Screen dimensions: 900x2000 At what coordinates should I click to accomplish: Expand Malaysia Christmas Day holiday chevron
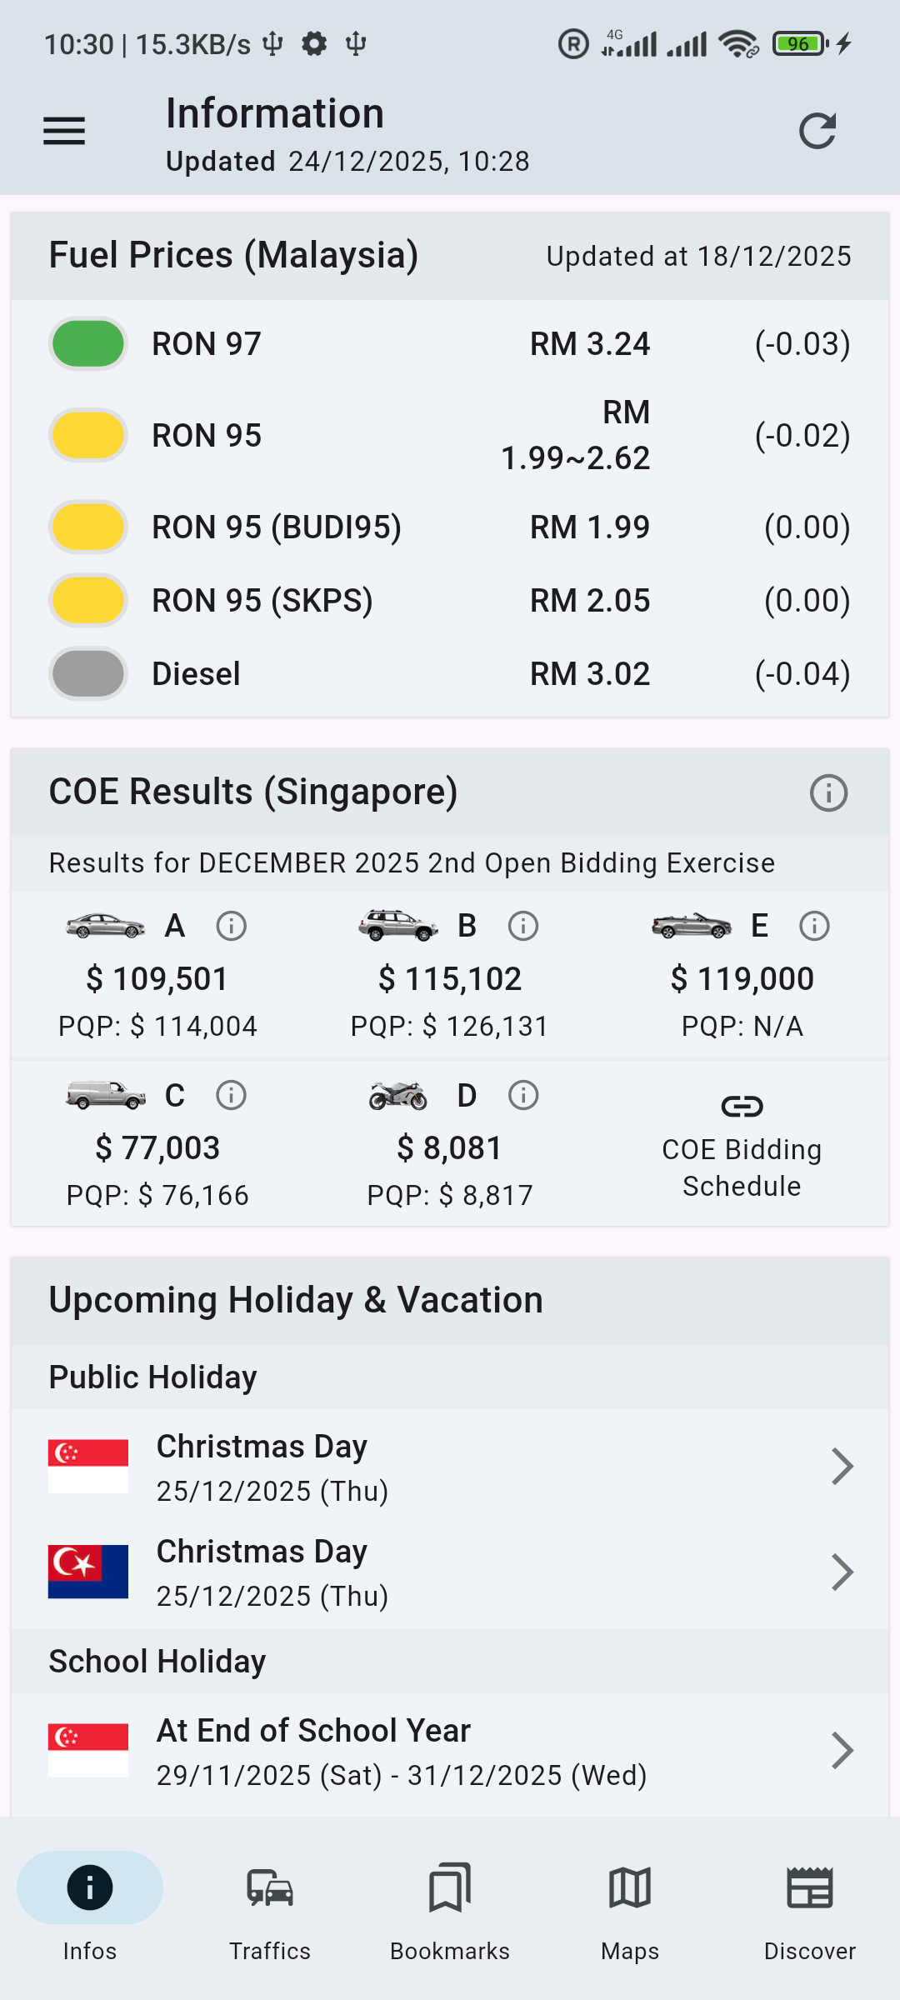click(x=842, y=1572)
